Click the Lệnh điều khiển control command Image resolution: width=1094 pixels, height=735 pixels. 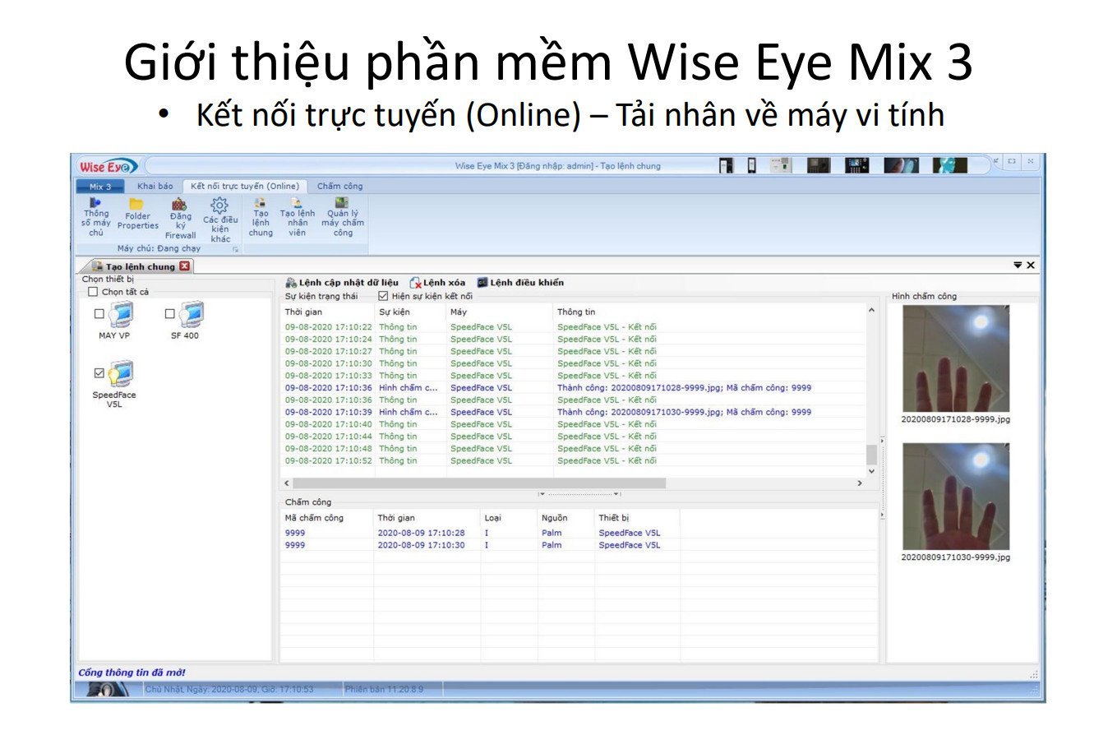tap(520, 283)
